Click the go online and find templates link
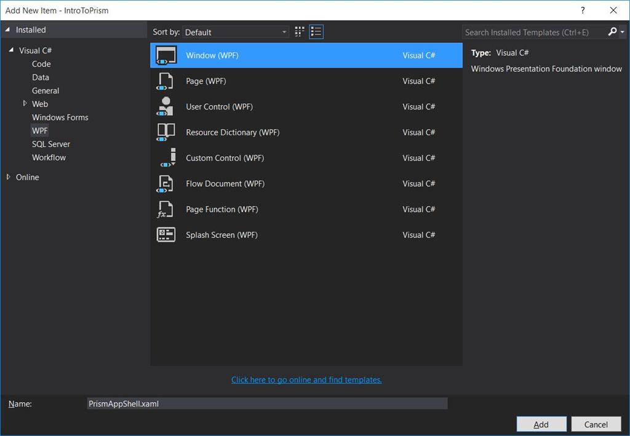The image size is (630, 436). pos(306,380)
